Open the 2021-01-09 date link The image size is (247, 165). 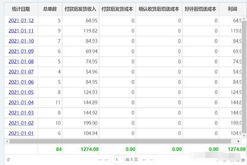pos(21,52)
